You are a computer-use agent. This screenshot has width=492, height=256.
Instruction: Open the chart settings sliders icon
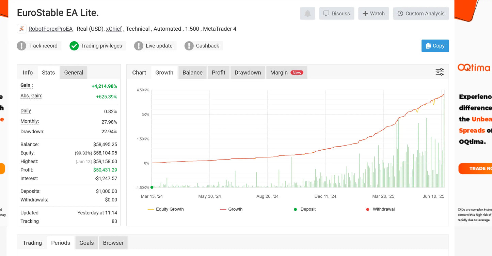click(440, 72)
